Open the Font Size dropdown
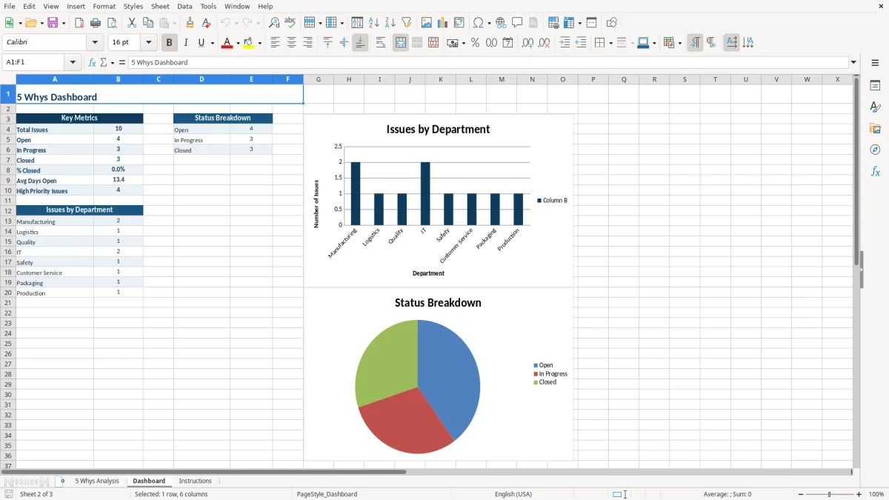 [149, 43]
